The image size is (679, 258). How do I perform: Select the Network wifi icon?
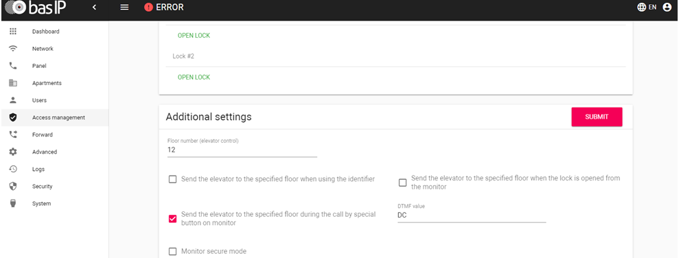tap(13, 49)
